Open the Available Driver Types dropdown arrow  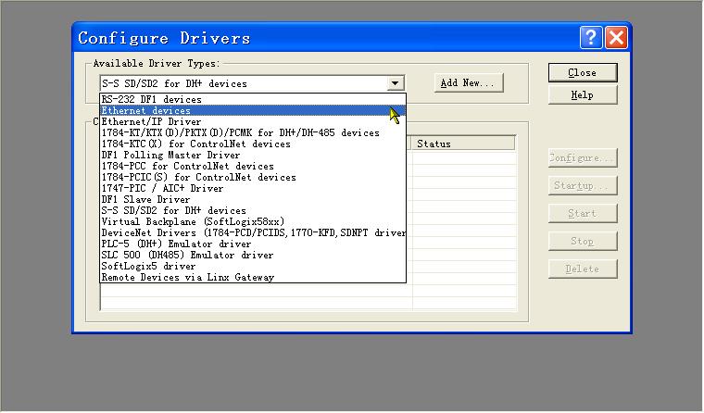(396, 83)
